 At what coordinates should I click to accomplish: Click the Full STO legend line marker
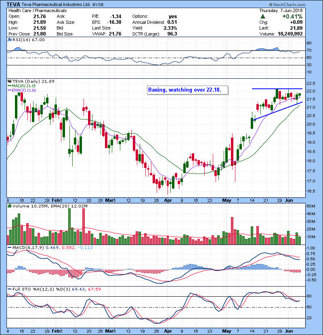pyautogui.click(x=10, y=289)
